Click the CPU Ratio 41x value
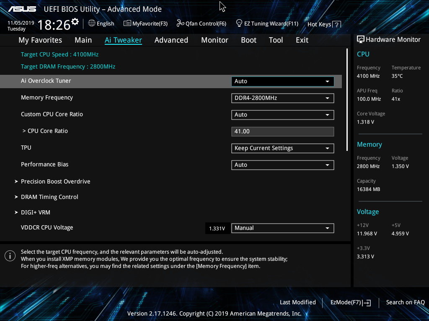The height and width of the screenshot is (321, 429). [395, 99]
